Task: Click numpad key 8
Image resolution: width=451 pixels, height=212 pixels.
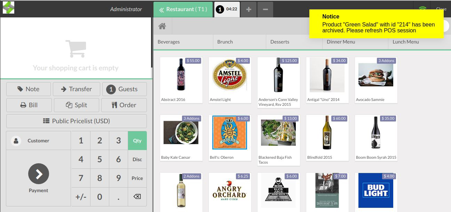Action: point(100,178)
